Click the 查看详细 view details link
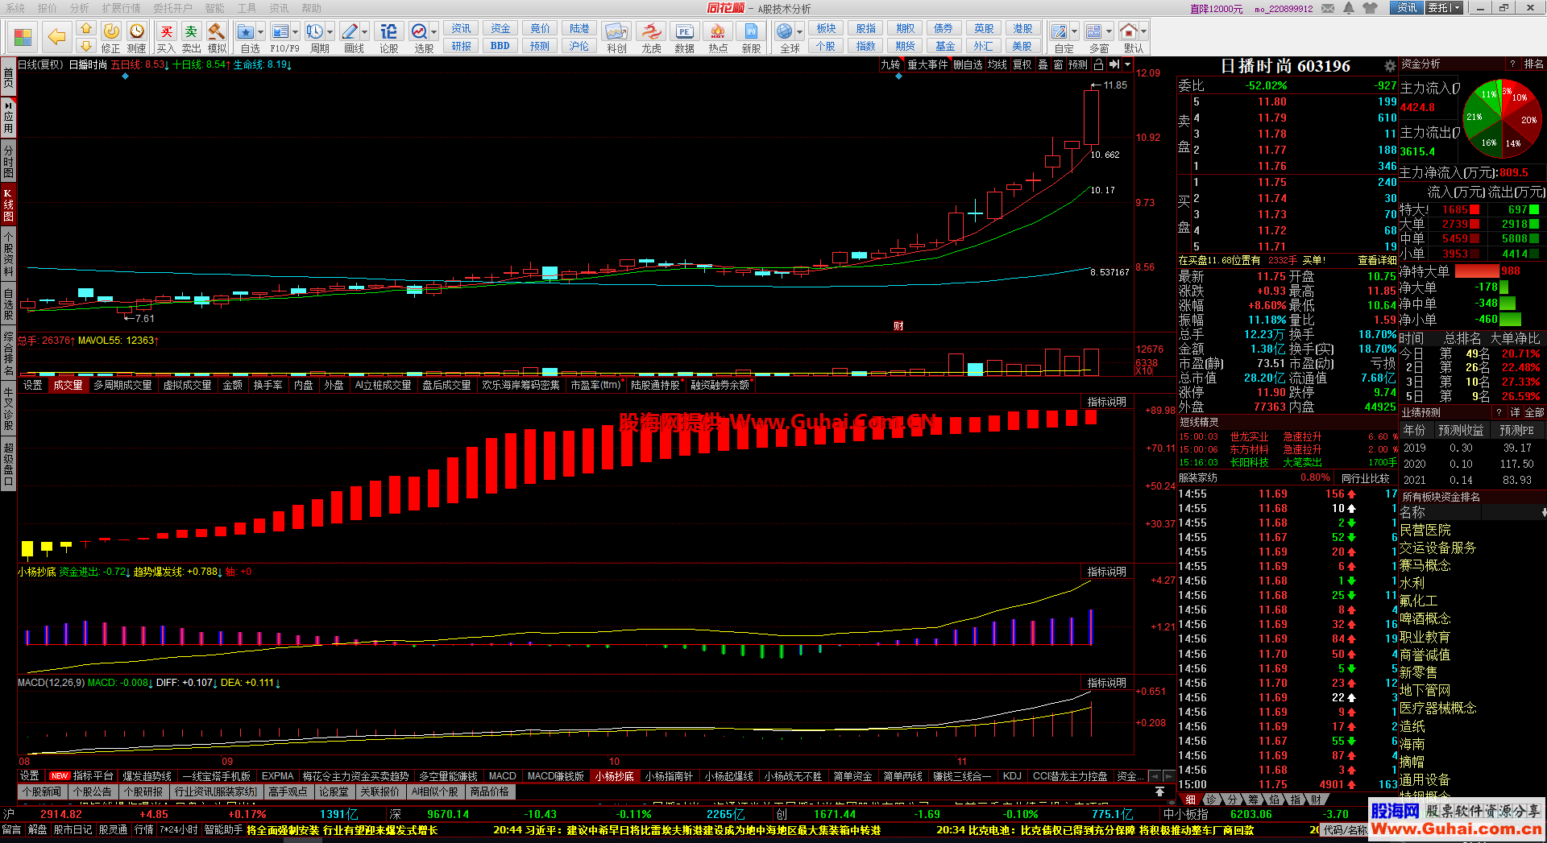The height and width of the screenshot is (843, 1547). pos(1376,260)
